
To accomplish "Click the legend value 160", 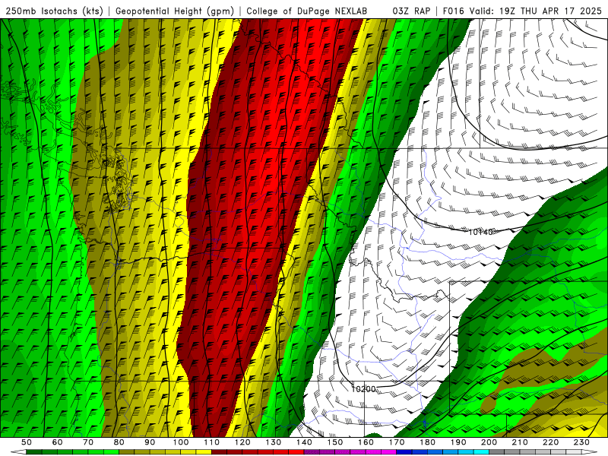I will [366, 442].
